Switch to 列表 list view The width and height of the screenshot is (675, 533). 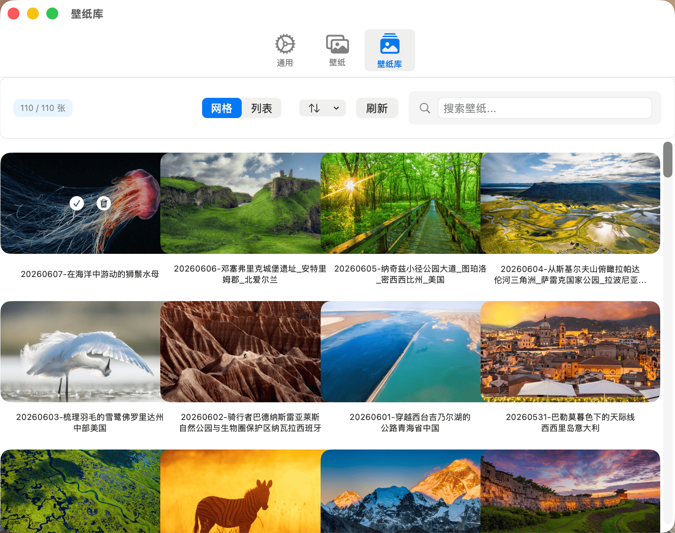coord(262,108)
